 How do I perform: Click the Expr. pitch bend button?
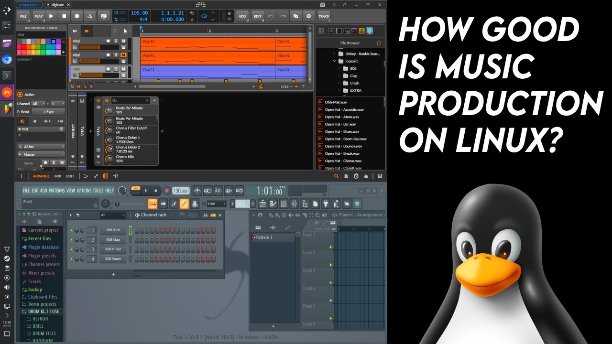[x=49, y=111]
